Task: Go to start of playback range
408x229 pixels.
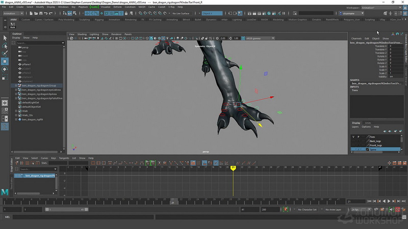Action: 369,201
